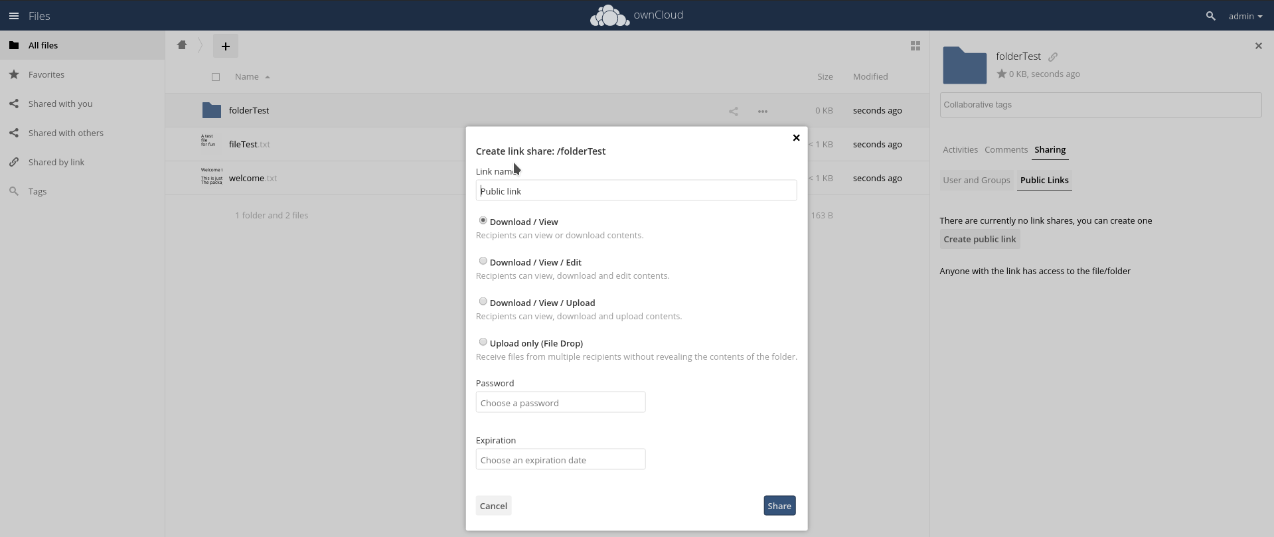Toggle grid view icon
1274x537 pixels.
pos(916,46)
